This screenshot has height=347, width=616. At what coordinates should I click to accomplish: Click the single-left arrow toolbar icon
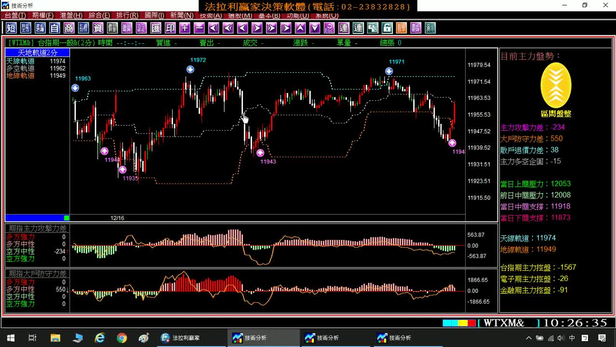(242, 27)
